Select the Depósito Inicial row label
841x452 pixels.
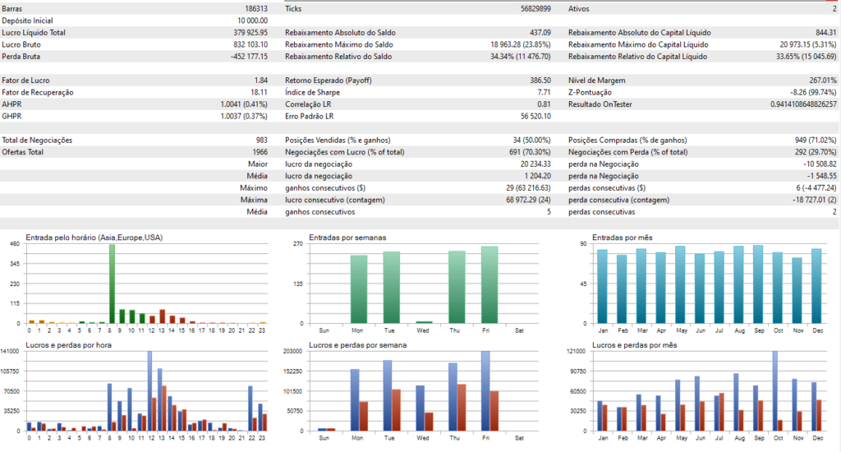30,20
